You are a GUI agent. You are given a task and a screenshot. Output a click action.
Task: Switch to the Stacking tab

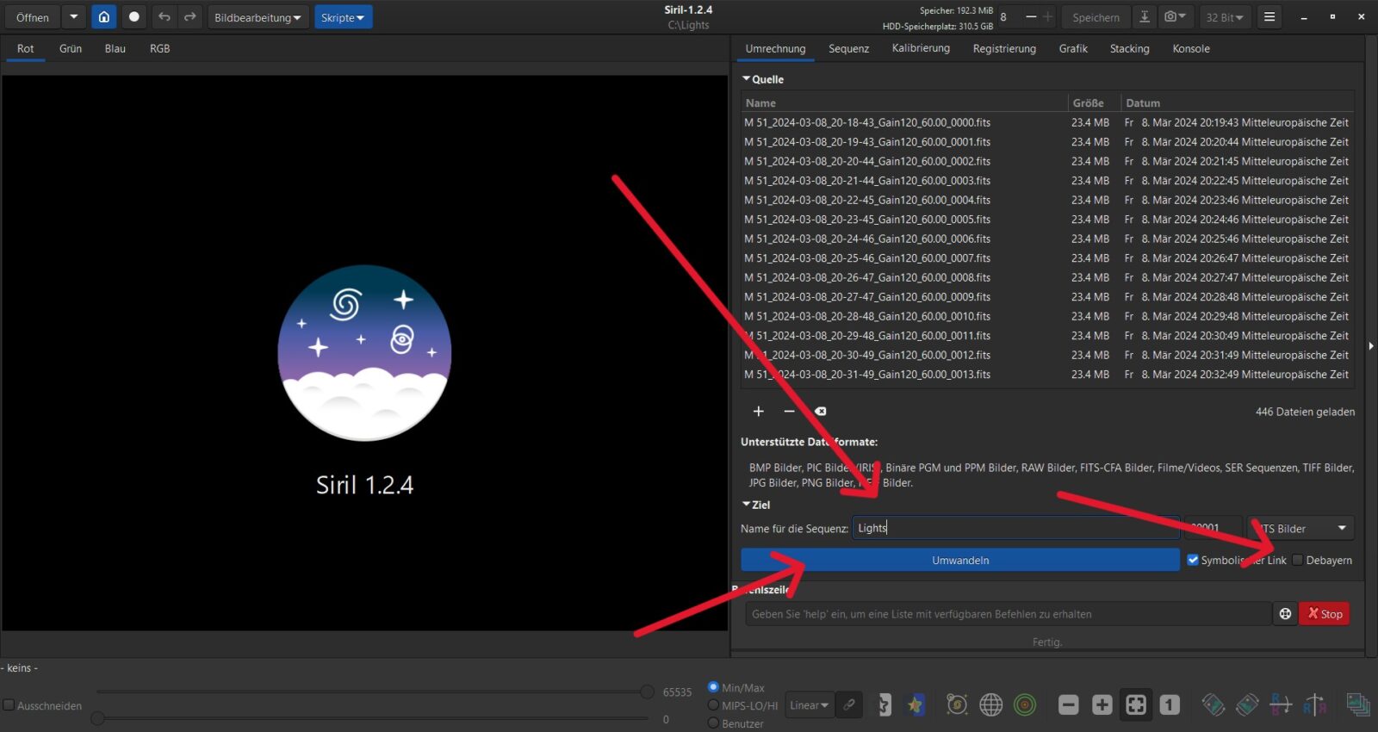coord(1129,48)
